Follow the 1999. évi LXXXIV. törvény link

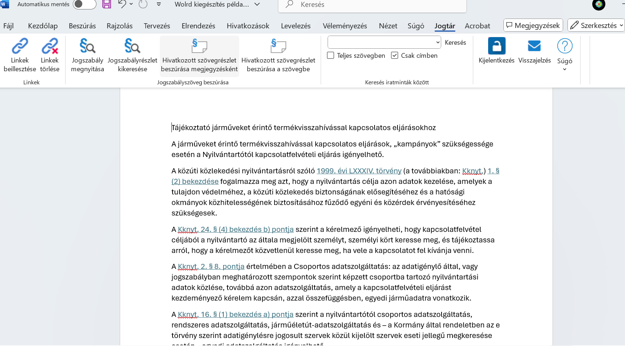[359, 171]
